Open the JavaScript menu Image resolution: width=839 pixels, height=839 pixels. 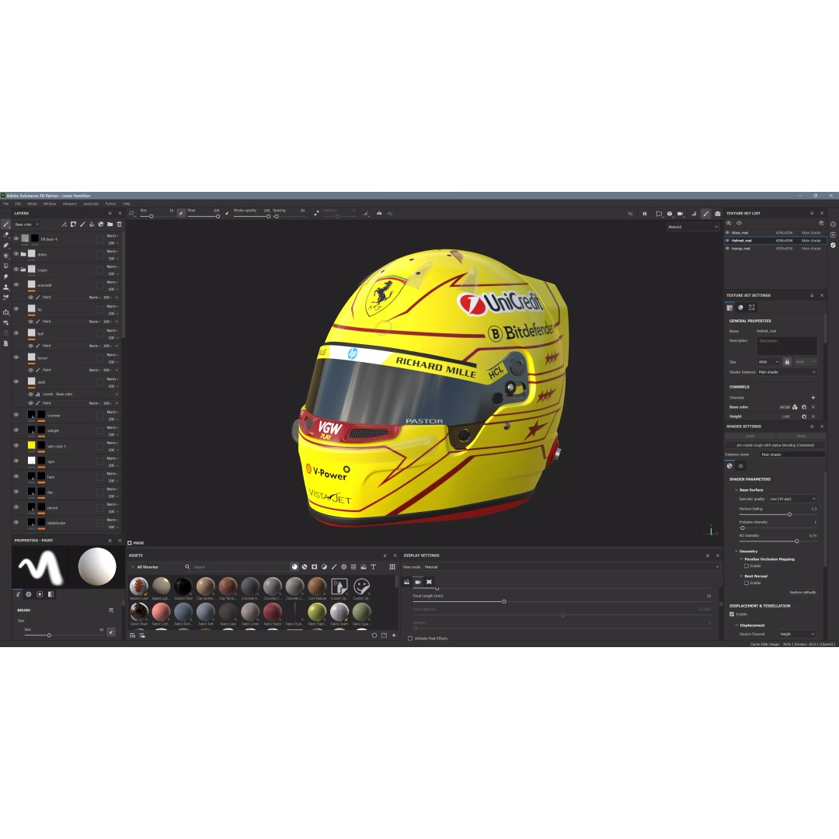(91, 204)
